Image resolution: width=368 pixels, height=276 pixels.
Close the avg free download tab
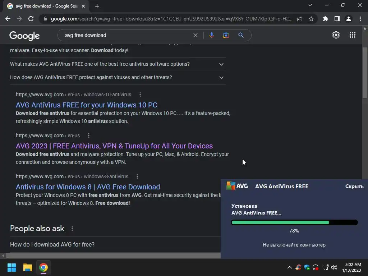tap(83, 6)
